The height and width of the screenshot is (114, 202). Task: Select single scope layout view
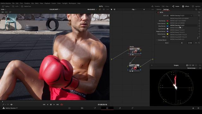[187, 65]
